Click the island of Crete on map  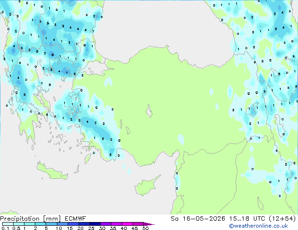(x=52, y=171)
